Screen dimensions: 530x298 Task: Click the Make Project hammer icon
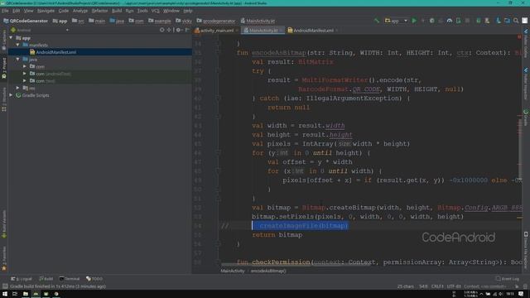coord(377,21)
